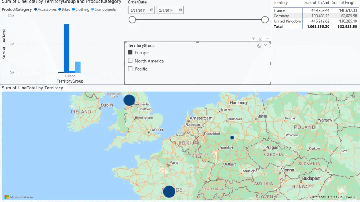
Task: Select Bikes legend entry
Action: click(x=64, y=9)
